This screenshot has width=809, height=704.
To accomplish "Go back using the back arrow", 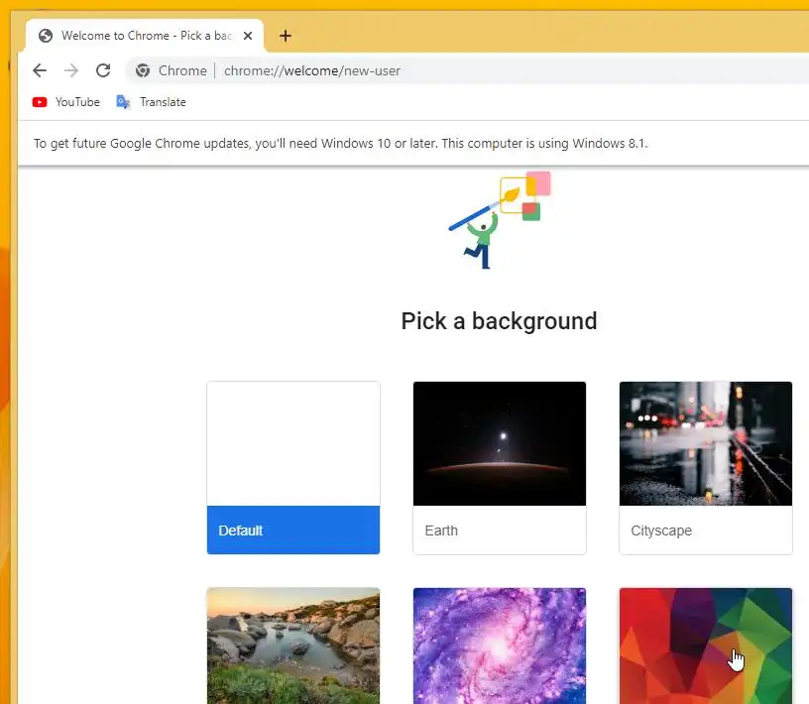I will click(40, 70).
